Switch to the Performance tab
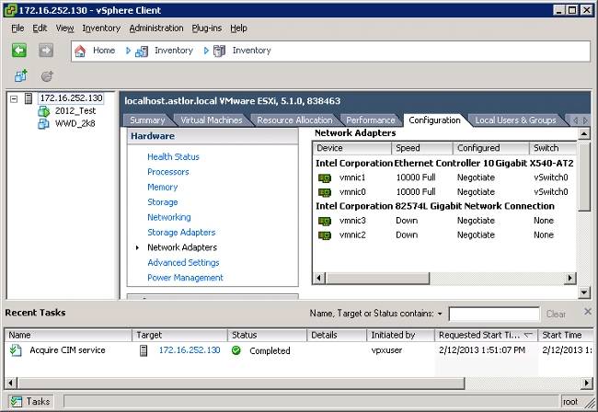The image size is (598, 412). pyautogui.click(x=371, y=120)
